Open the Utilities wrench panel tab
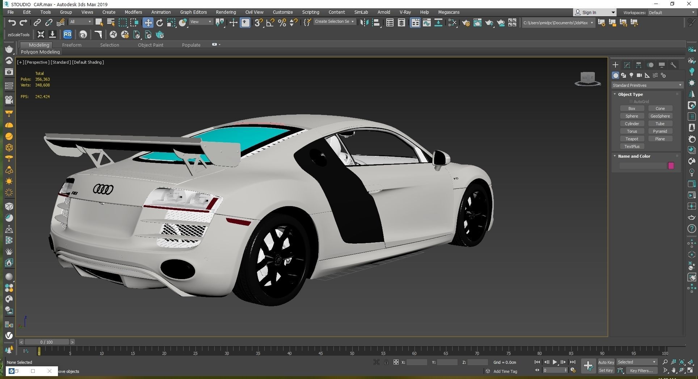698x379 pixels. [x=673, y=65]
